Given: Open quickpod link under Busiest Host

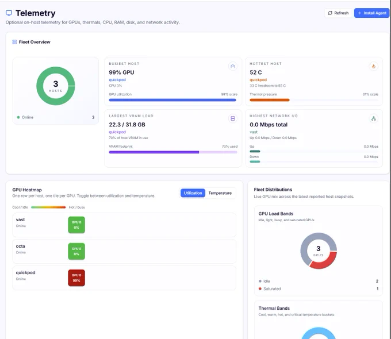Looking at the screenshot, I should coord(117,80).
